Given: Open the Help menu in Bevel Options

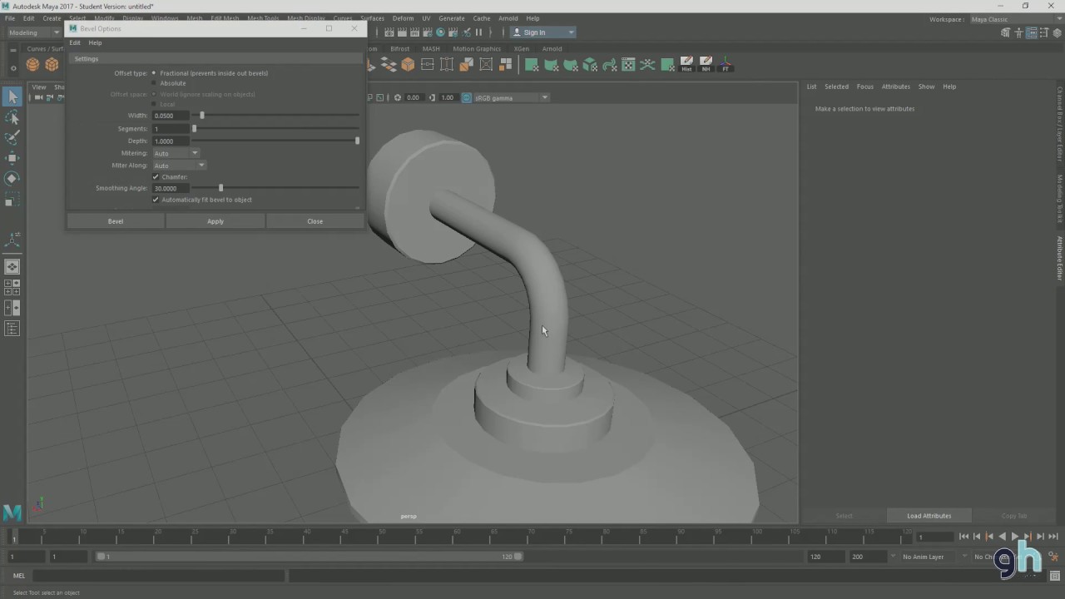Looking at the screenshot, I should 96,42.
